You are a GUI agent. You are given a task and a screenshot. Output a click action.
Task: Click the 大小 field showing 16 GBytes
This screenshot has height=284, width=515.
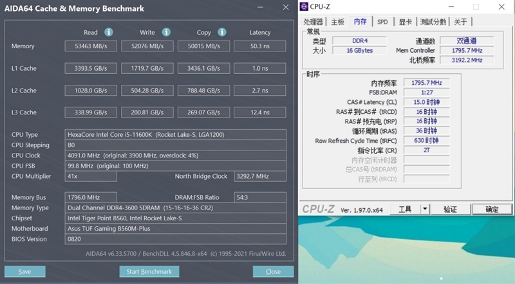(360, 51)
